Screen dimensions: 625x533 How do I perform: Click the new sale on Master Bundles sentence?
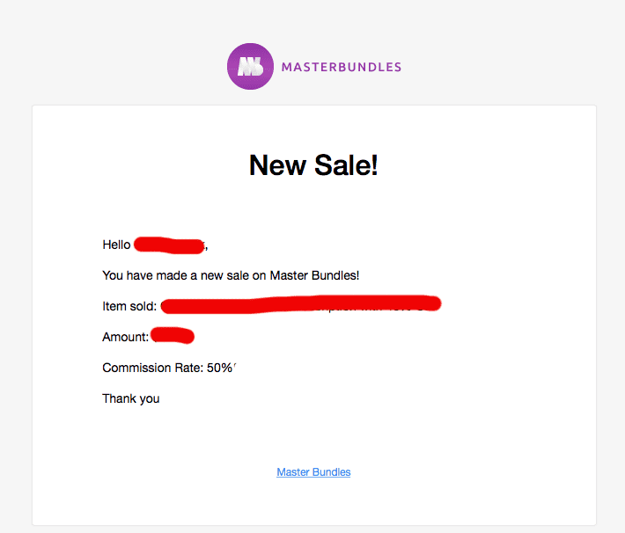pos(231,275)
